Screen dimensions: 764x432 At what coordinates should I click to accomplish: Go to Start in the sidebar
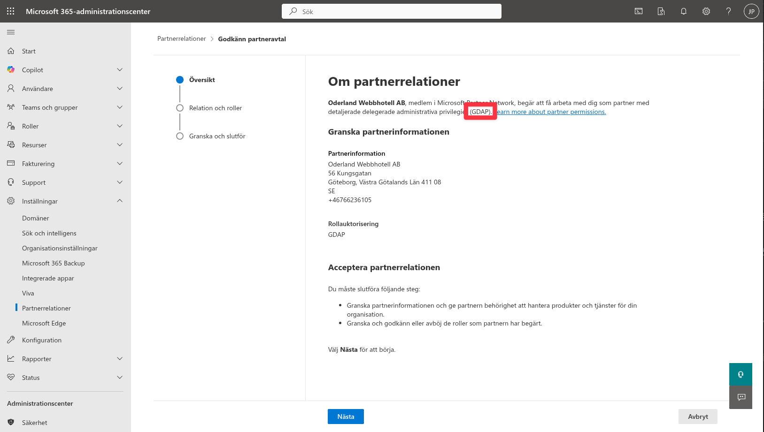(x=29, y=51)
